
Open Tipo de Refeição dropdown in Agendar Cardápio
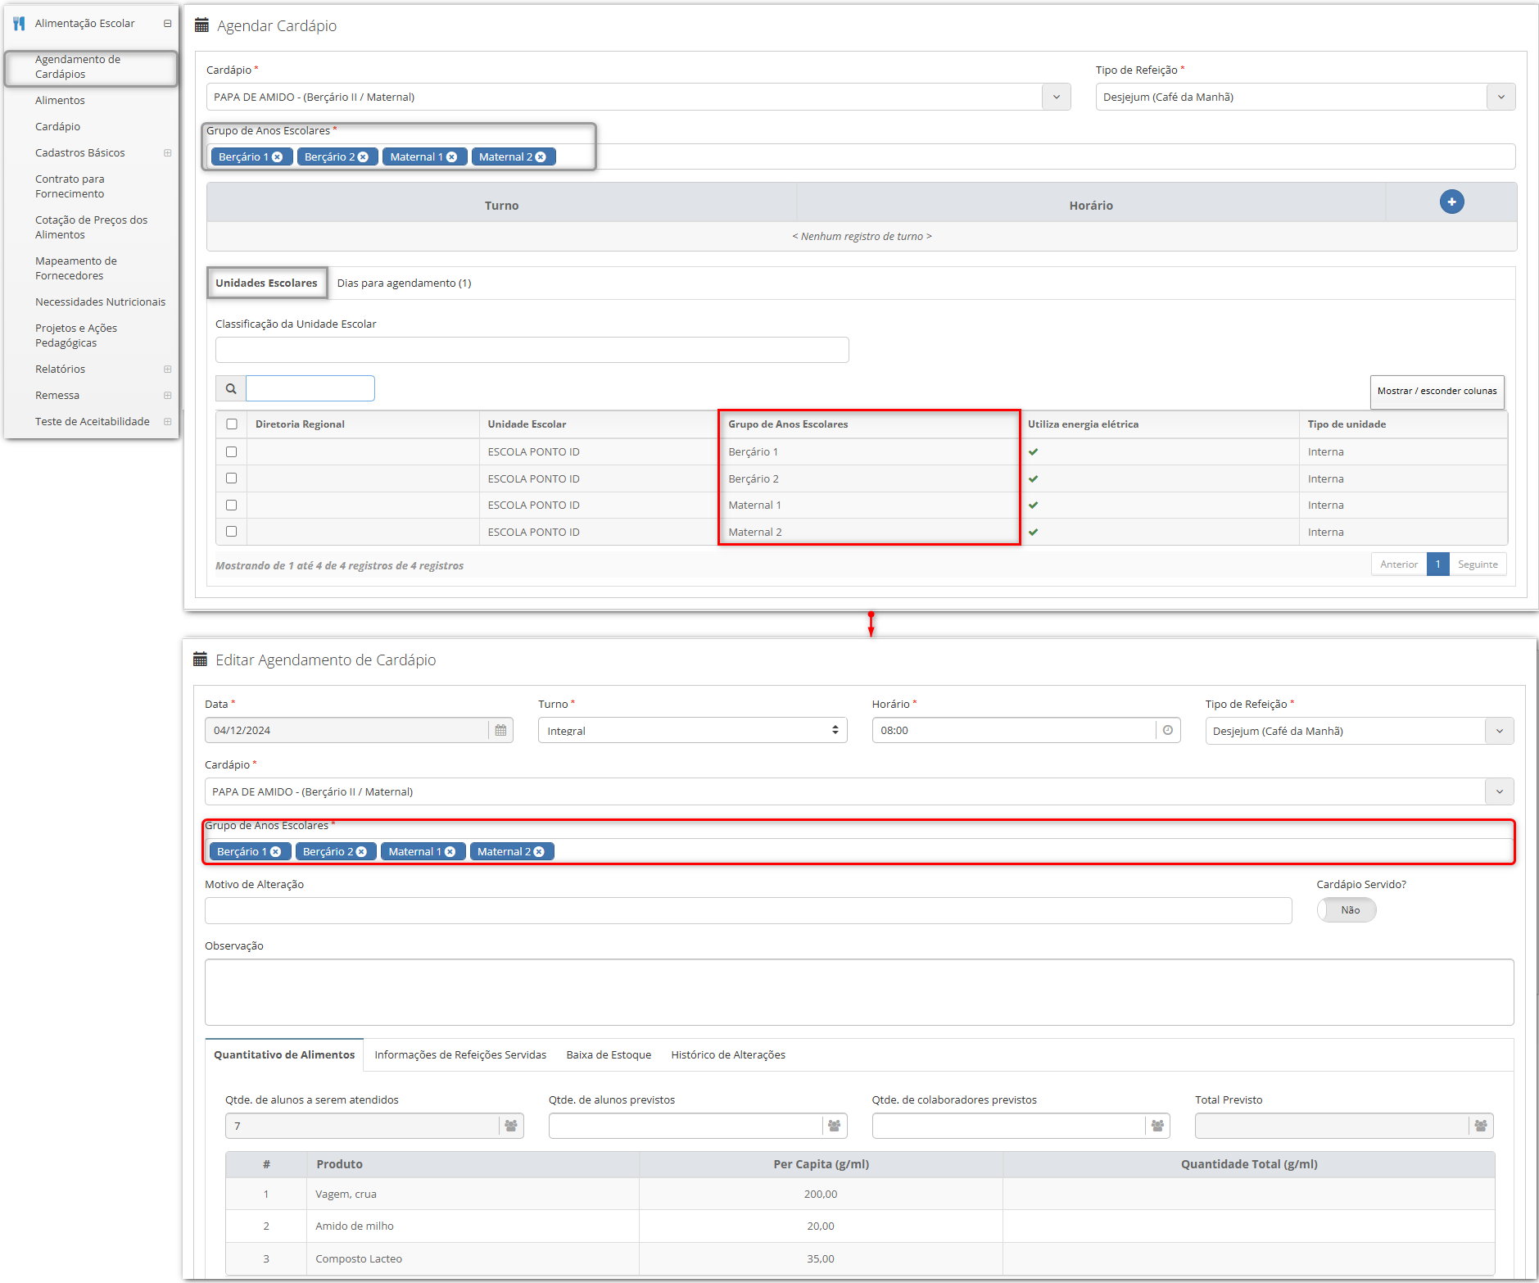[1501, 97]
